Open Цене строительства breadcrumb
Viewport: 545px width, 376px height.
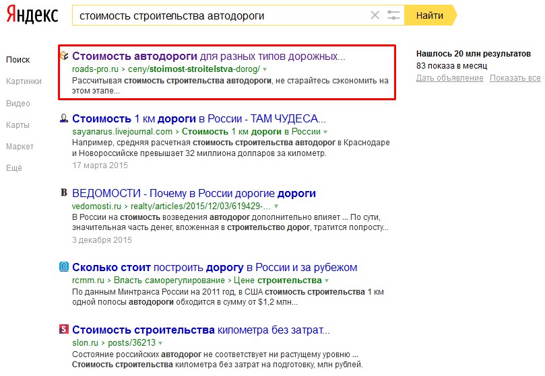(278, 280)
